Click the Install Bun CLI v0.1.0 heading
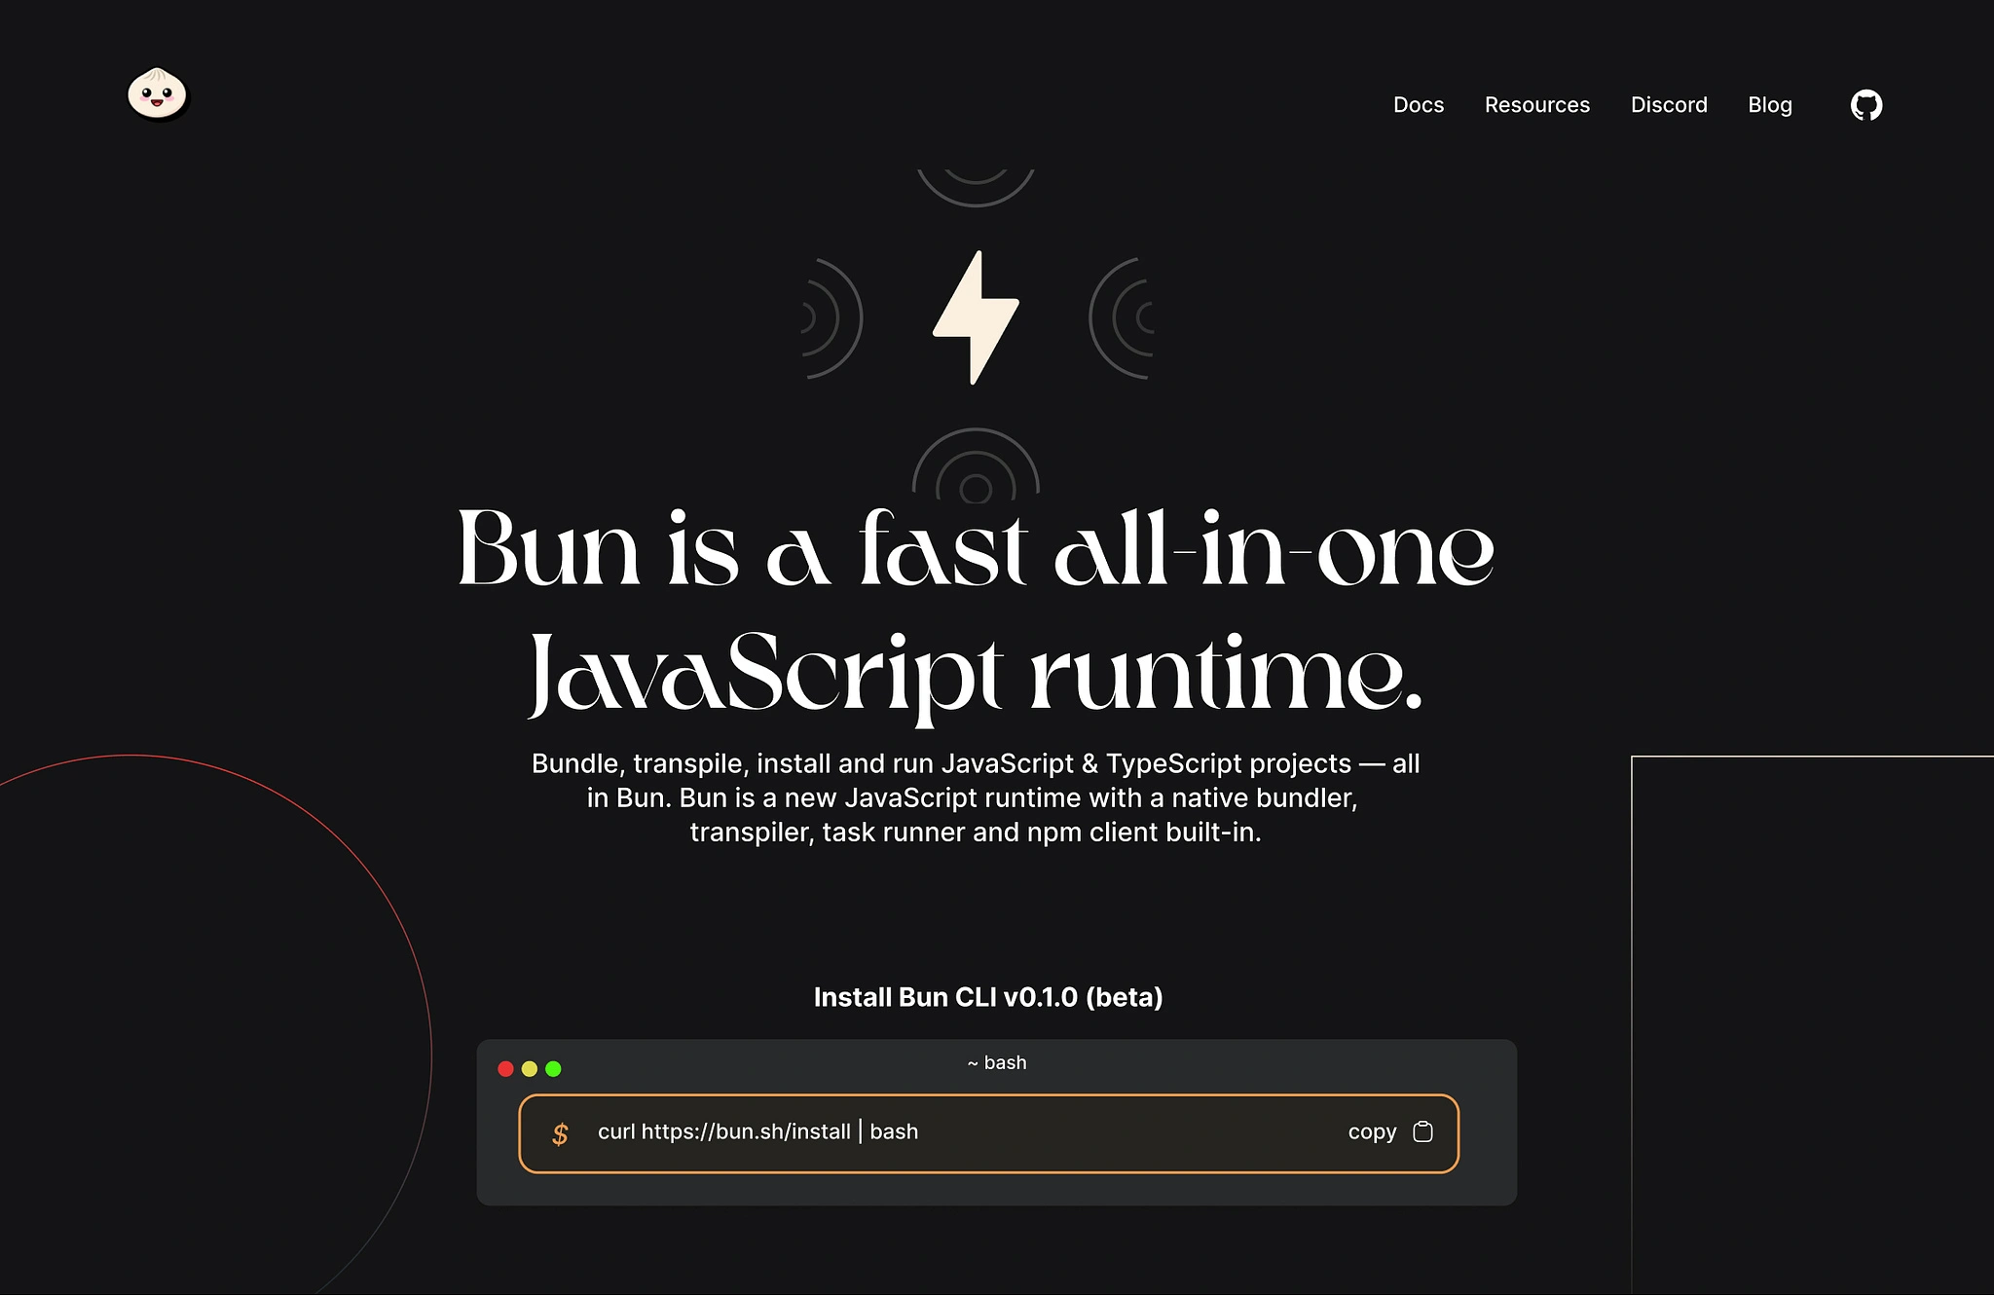Screen dimensions: 1994x1296 987,997
